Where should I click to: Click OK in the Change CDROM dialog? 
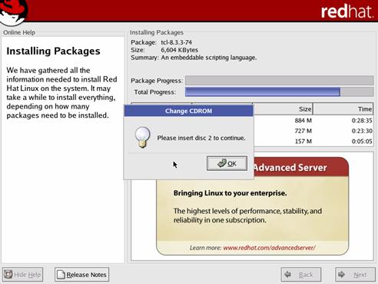coord(227,163)
